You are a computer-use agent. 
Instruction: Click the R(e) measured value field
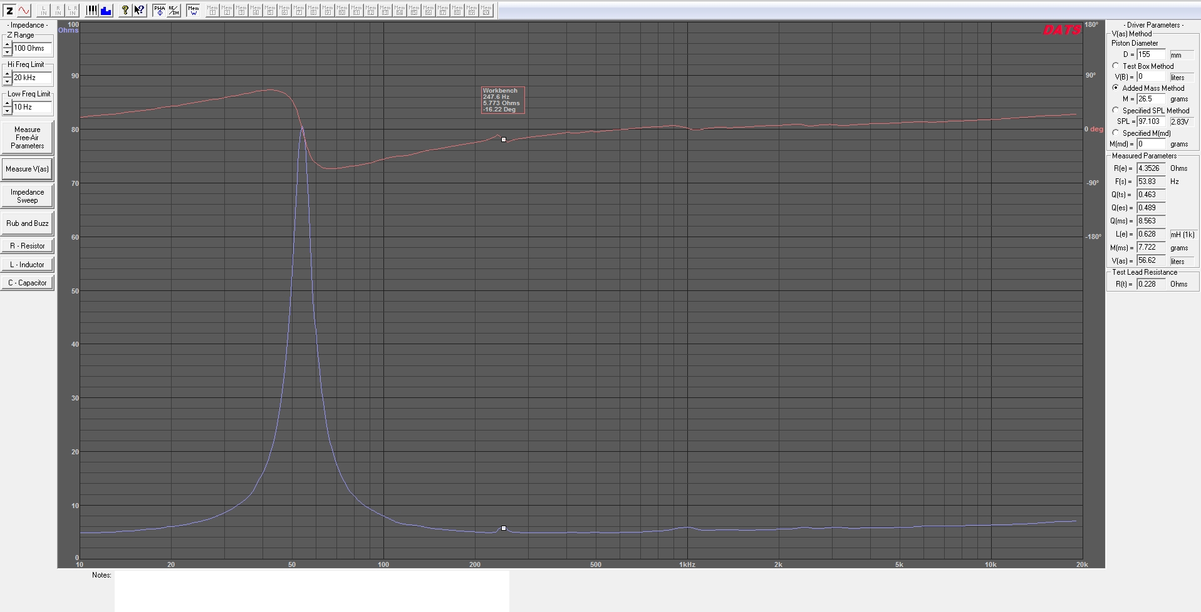[x=1152, y=168]
